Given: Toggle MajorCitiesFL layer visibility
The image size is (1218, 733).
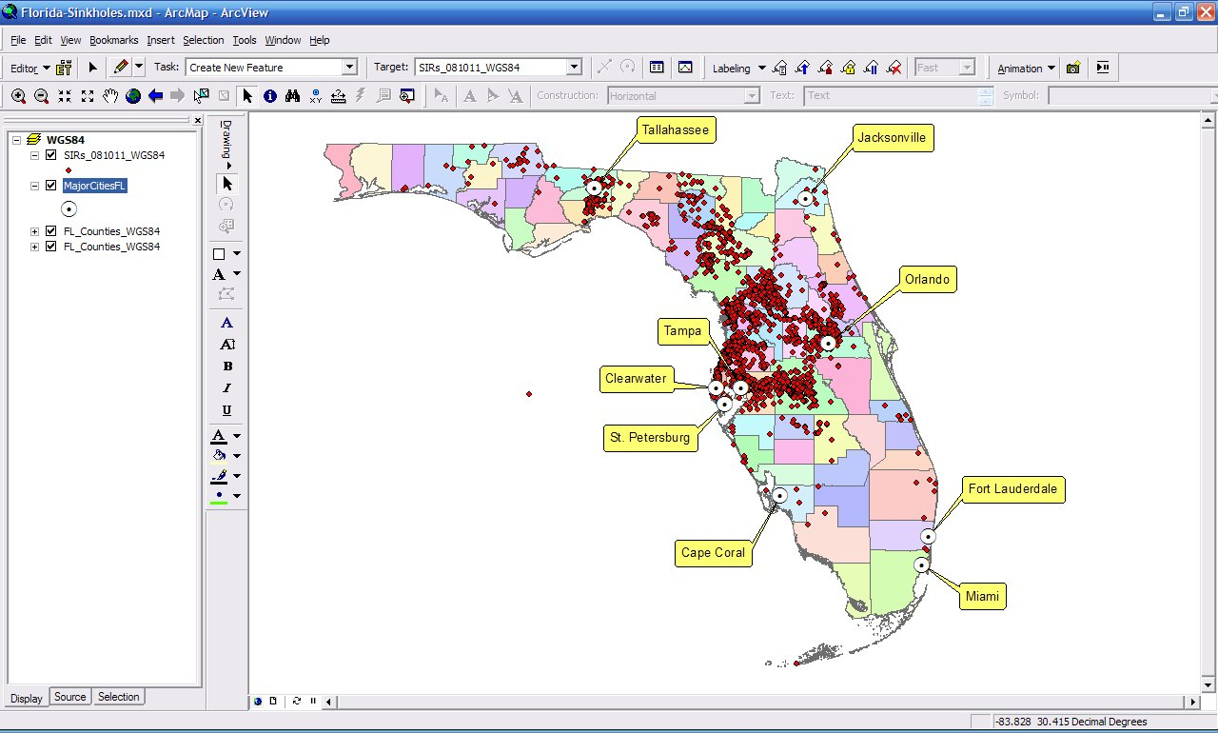Looking at the screenshot, I should click(51, 186).
